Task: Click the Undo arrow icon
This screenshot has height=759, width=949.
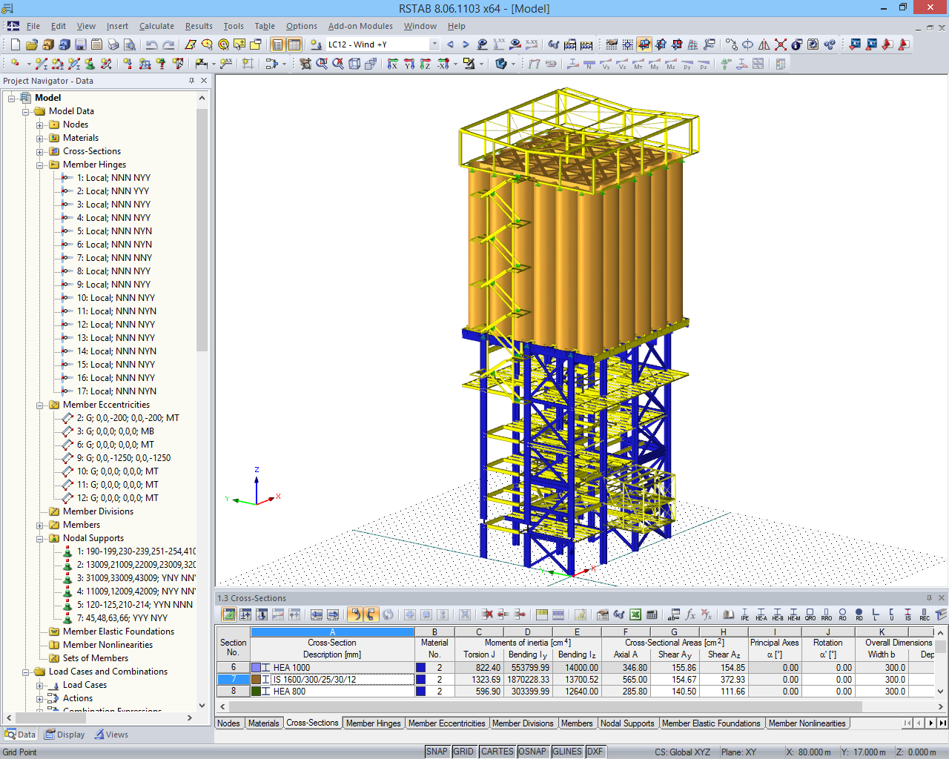Action: tap(151, 45)
